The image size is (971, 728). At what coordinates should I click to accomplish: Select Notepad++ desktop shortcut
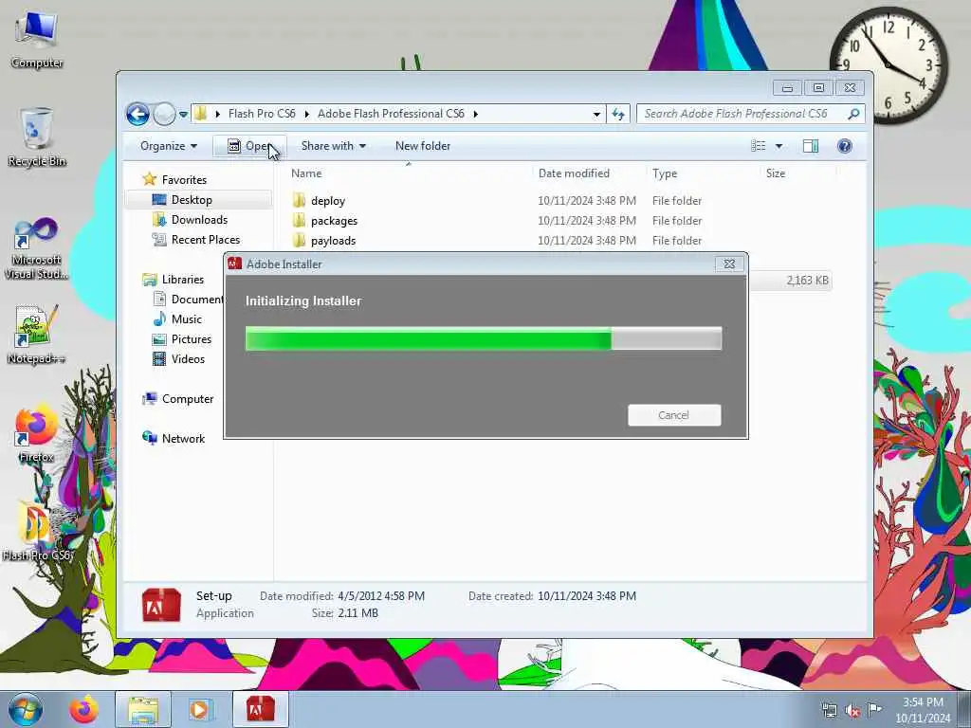37,335
